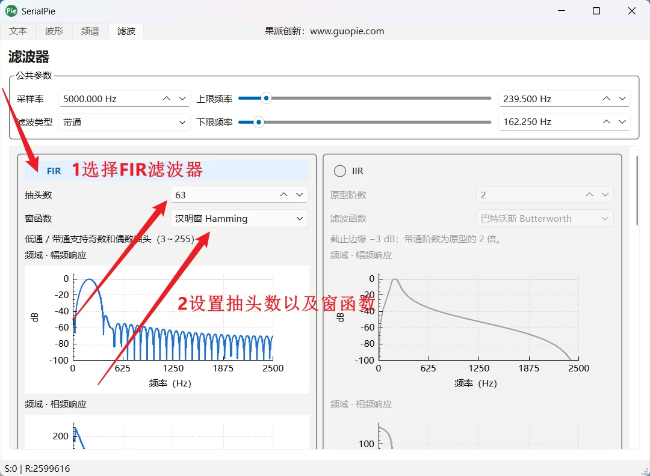
Task: Click the www.guopie.com text
Action: 347,31
